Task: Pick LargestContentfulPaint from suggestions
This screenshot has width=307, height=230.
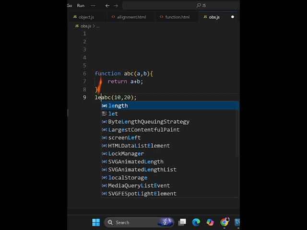Action: (x=170, y=130)
